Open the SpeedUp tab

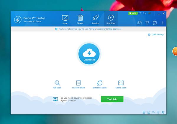click(95, 20)
